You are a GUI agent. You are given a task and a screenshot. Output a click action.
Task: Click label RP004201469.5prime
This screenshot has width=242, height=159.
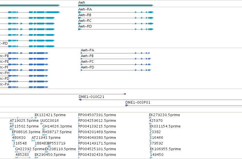(x=97, y=132)
